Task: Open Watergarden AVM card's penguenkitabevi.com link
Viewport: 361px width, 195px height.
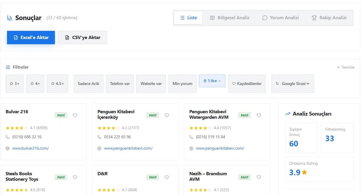Action: 220,148
